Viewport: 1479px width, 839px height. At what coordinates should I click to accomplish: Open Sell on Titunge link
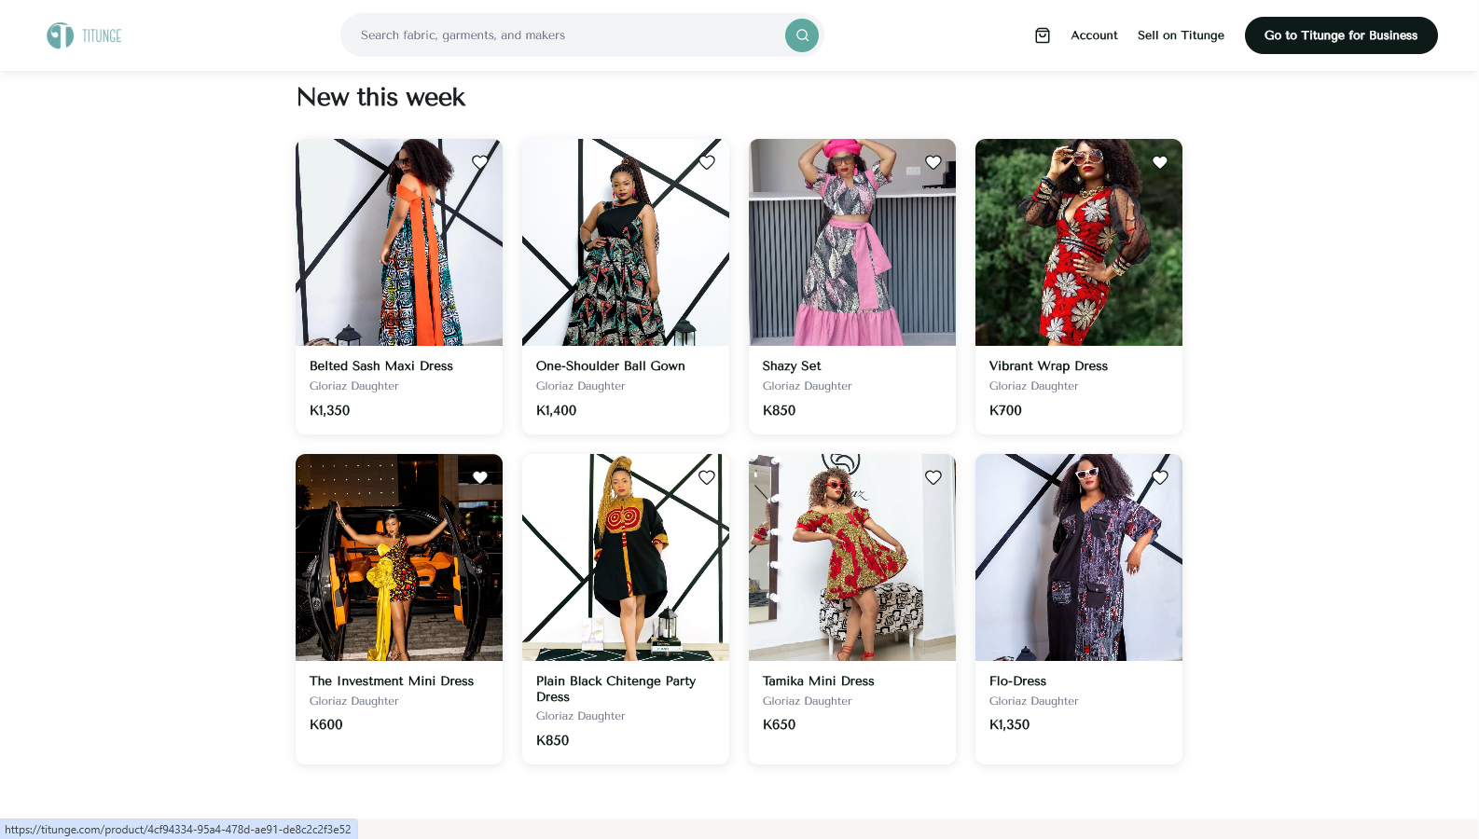pos(1181,35)
